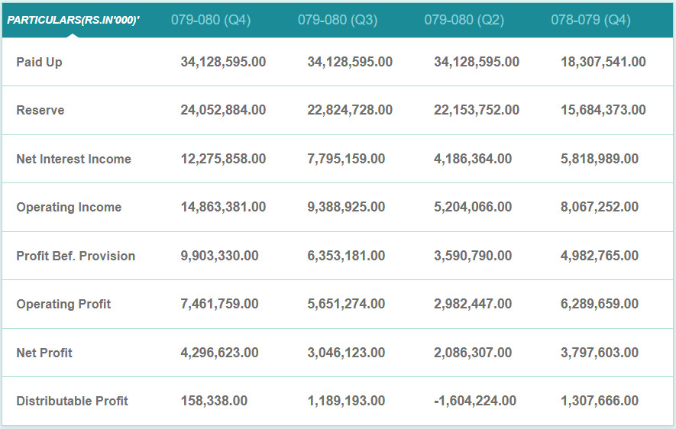Viewport: 676px width, 429px height.
Task: Click the negative value -1,604,224.00
Action: [x=475, y=401]
